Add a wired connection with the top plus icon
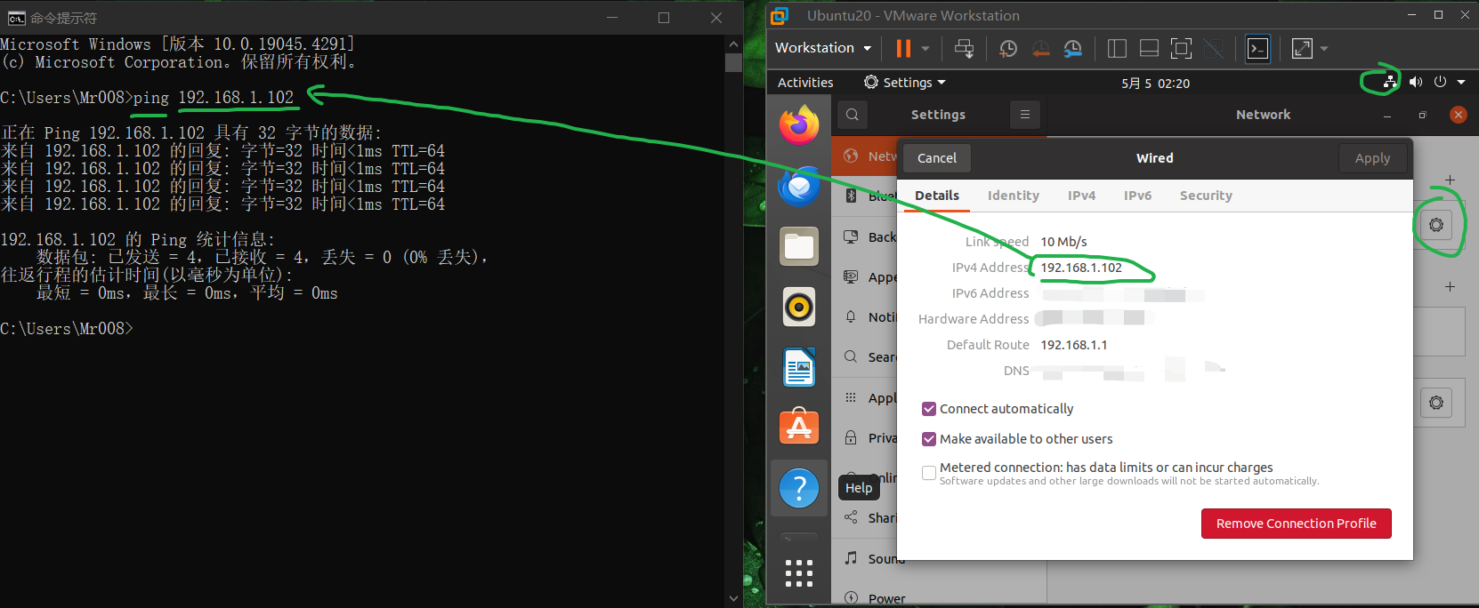The image size is (1479, 608). [x=1450, y=180]
